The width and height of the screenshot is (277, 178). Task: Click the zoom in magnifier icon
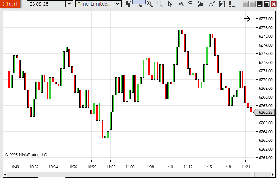[150, 4]
